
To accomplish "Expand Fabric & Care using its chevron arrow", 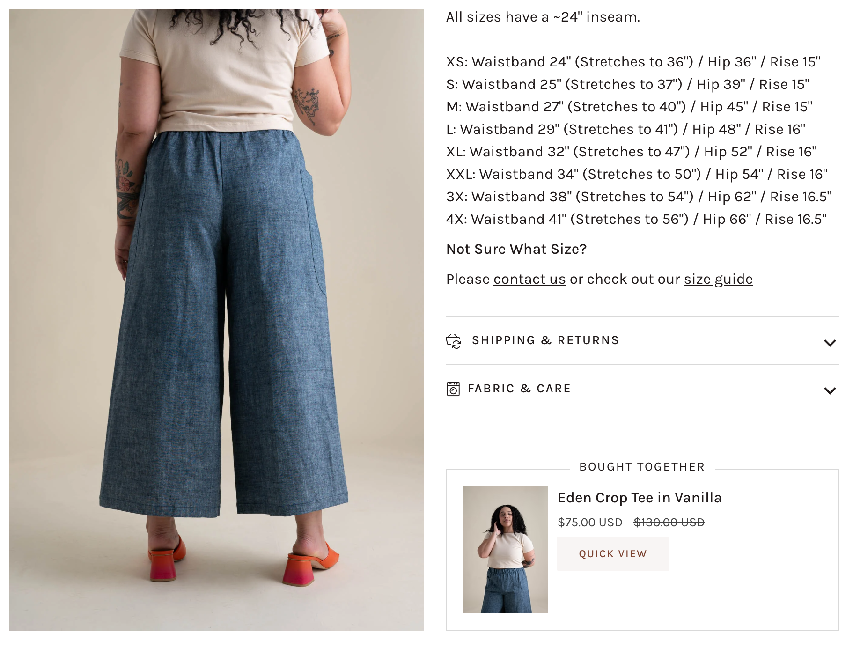I will click(830, 390).
